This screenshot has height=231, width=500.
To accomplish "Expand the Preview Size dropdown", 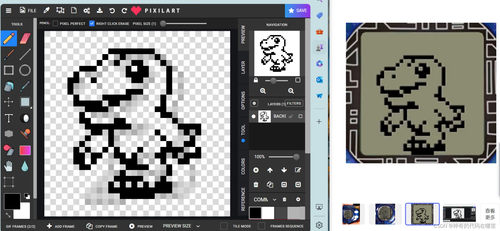I will pyautogui.click(x=181, y=226).
